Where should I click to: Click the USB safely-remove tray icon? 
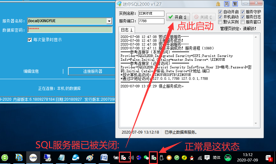162,158
